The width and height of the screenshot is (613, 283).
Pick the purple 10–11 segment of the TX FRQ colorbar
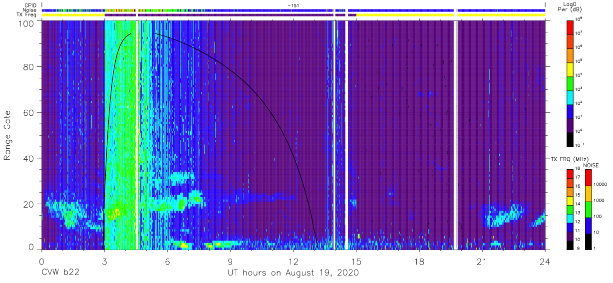(570, 235)
